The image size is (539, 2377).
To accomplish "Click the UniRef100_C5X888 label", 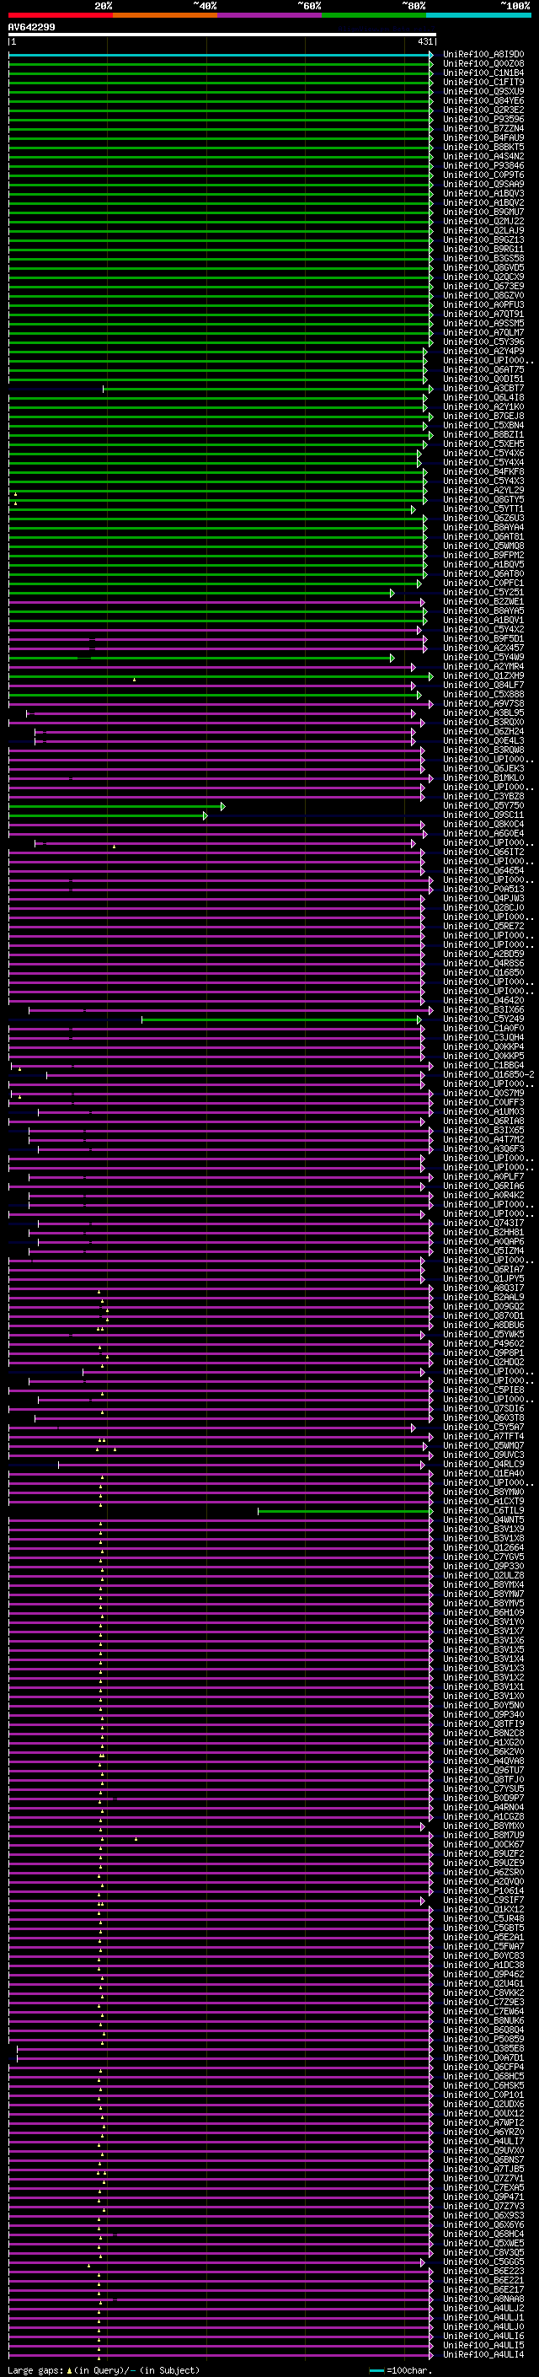I will click(483, 695).
